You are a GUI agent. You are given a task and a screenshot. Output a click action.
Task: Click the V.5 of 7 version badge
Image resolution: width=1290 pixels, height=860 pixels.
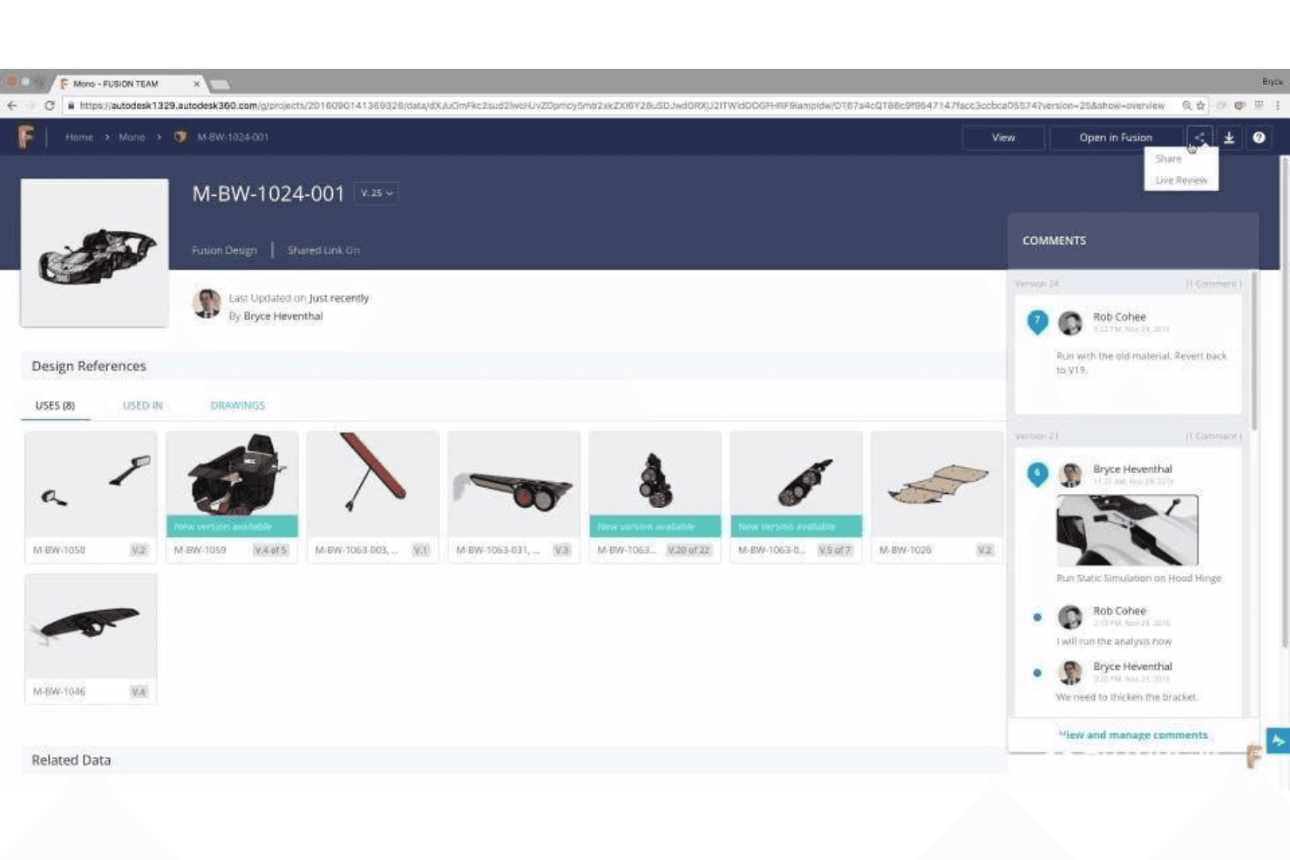[x=834, y=551]
